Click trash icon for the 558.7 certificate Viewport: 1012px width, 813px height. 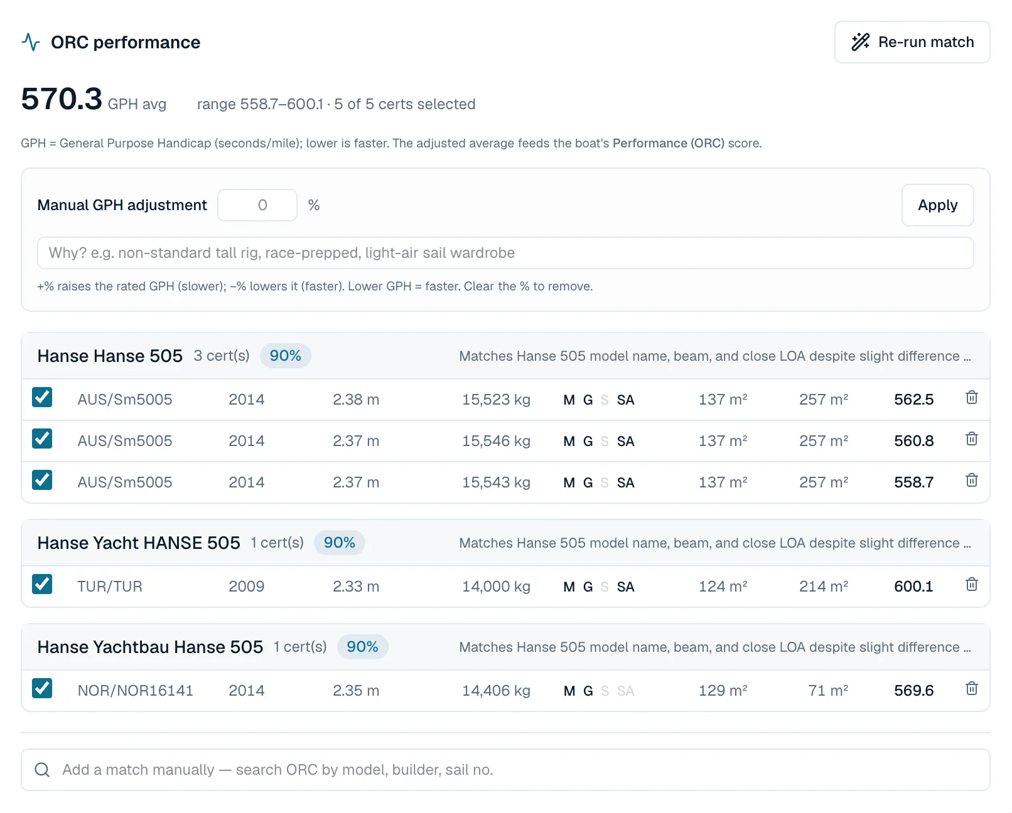pos(971,481)
